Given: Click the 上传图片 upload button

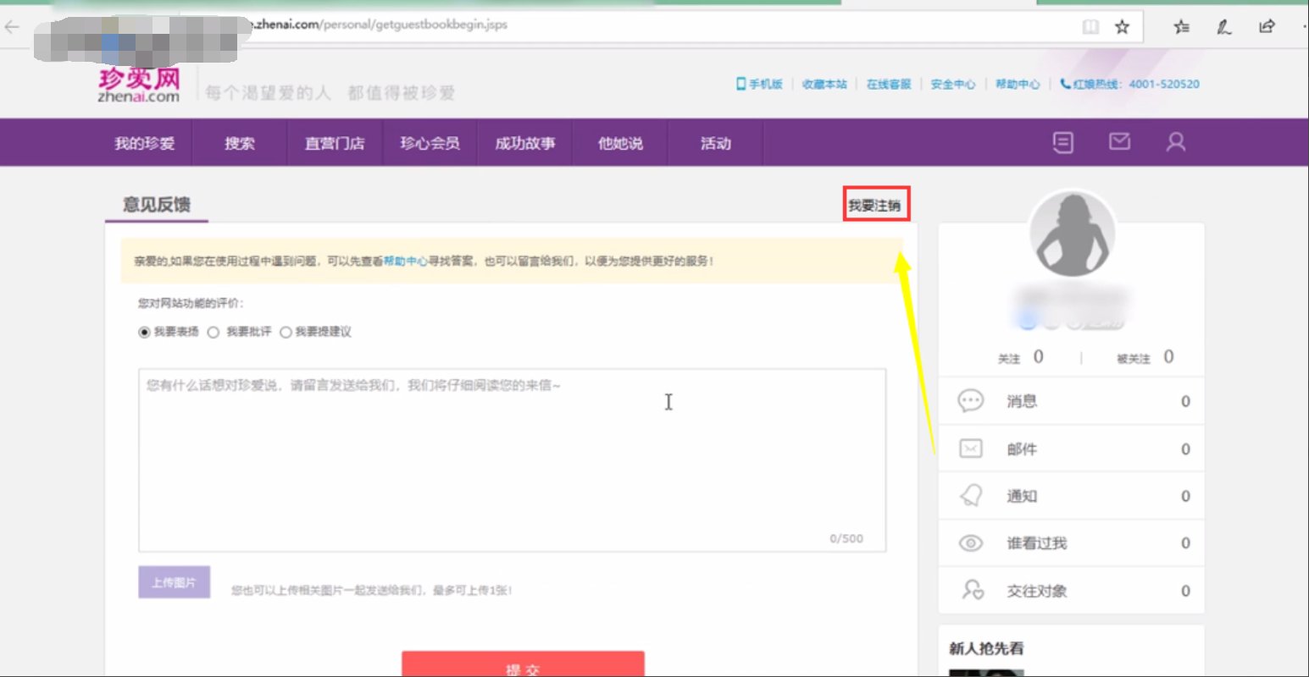Looking at the screenshot, I should pos(174,582).
